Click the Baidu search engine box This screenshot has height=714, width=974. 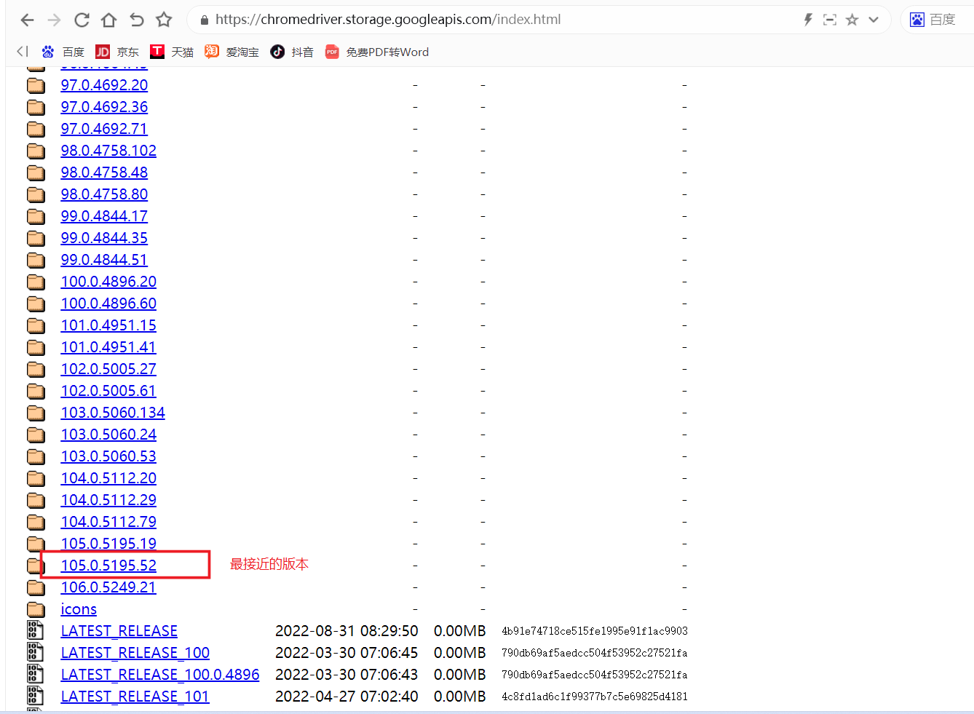(x=937, y=20)
